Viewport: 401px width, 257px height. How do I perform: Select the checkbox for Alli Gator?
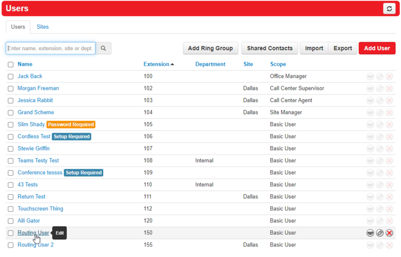[x=11, y=221]
